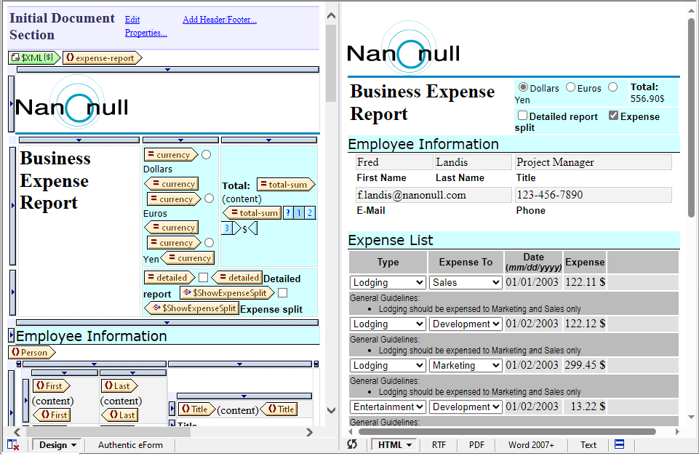
Task: Click the refresh preview icon
Action: point(353,444)
